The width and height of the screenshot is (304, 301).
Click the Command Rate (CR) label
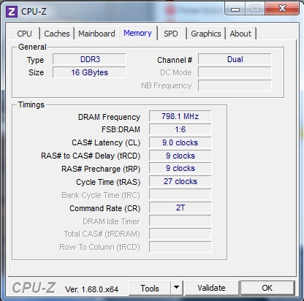coord(105,208)
